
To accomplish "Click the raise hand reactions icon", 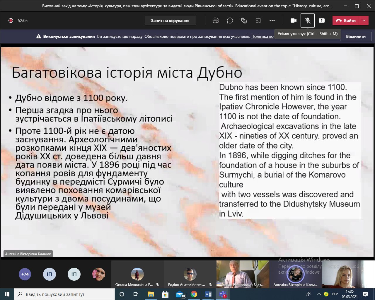I will tap(244, 21).
